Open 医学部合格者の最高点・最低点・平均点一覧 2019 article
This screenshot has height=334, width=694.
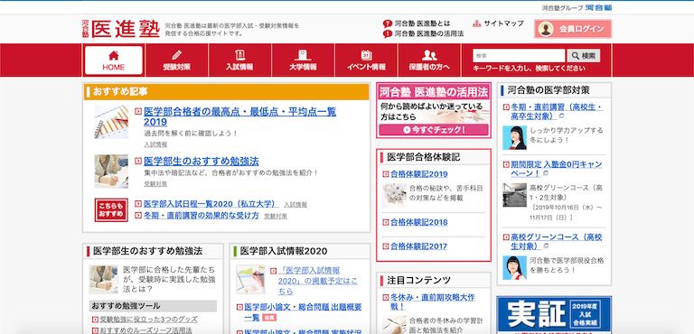[x=239, y=116]
